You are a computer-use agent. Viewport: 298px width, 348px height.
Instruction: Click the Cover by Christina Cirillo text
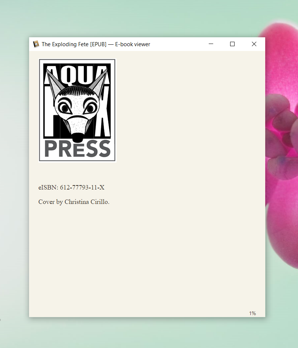pos(74,202)
